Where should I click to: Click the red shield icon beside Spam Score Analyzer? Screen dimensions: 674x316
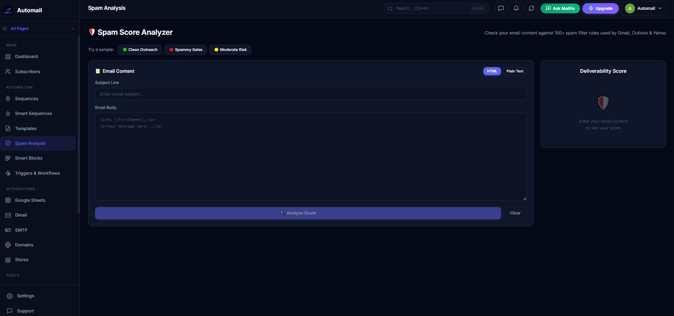[x=92, y=32]
